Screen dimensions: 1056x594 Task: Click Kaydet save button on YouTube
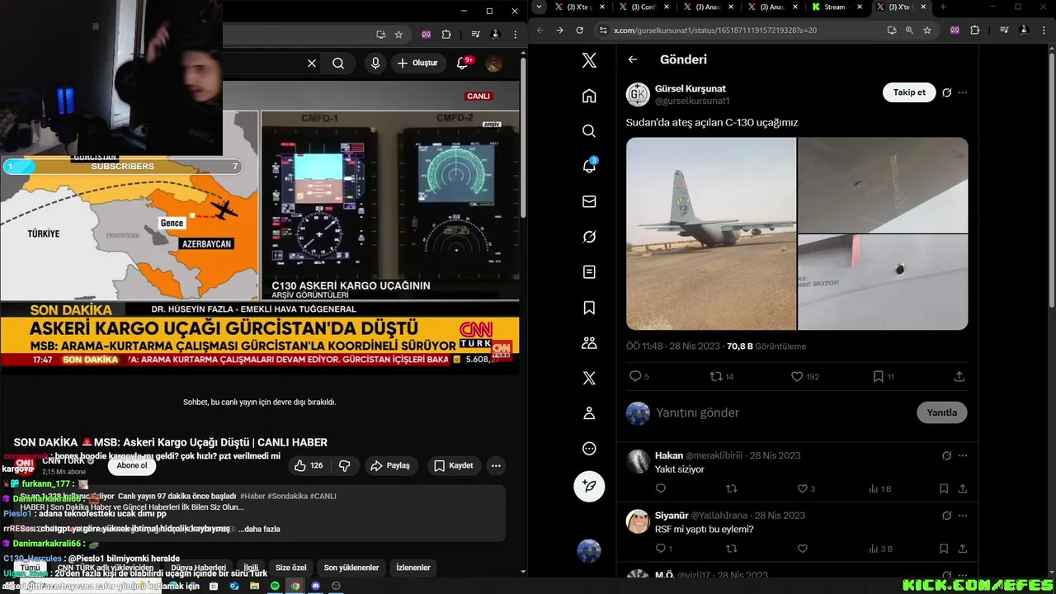[453, 465]
